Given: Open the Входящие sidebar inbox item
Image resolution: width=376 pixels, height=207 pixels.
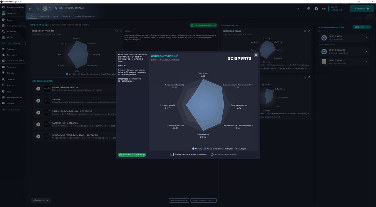Looking at the screenshot, I should [13, 14].
